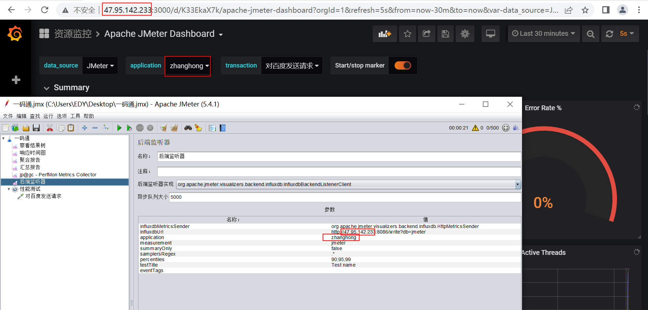Go to 资源监控 folder breadcrumb
Screen dimensions: 648x310
pyautogui.click(x=73, y=34)
